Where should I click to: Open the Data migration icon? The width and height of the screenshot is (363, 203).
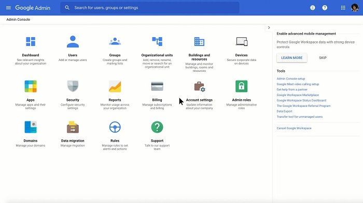[73, 127]
